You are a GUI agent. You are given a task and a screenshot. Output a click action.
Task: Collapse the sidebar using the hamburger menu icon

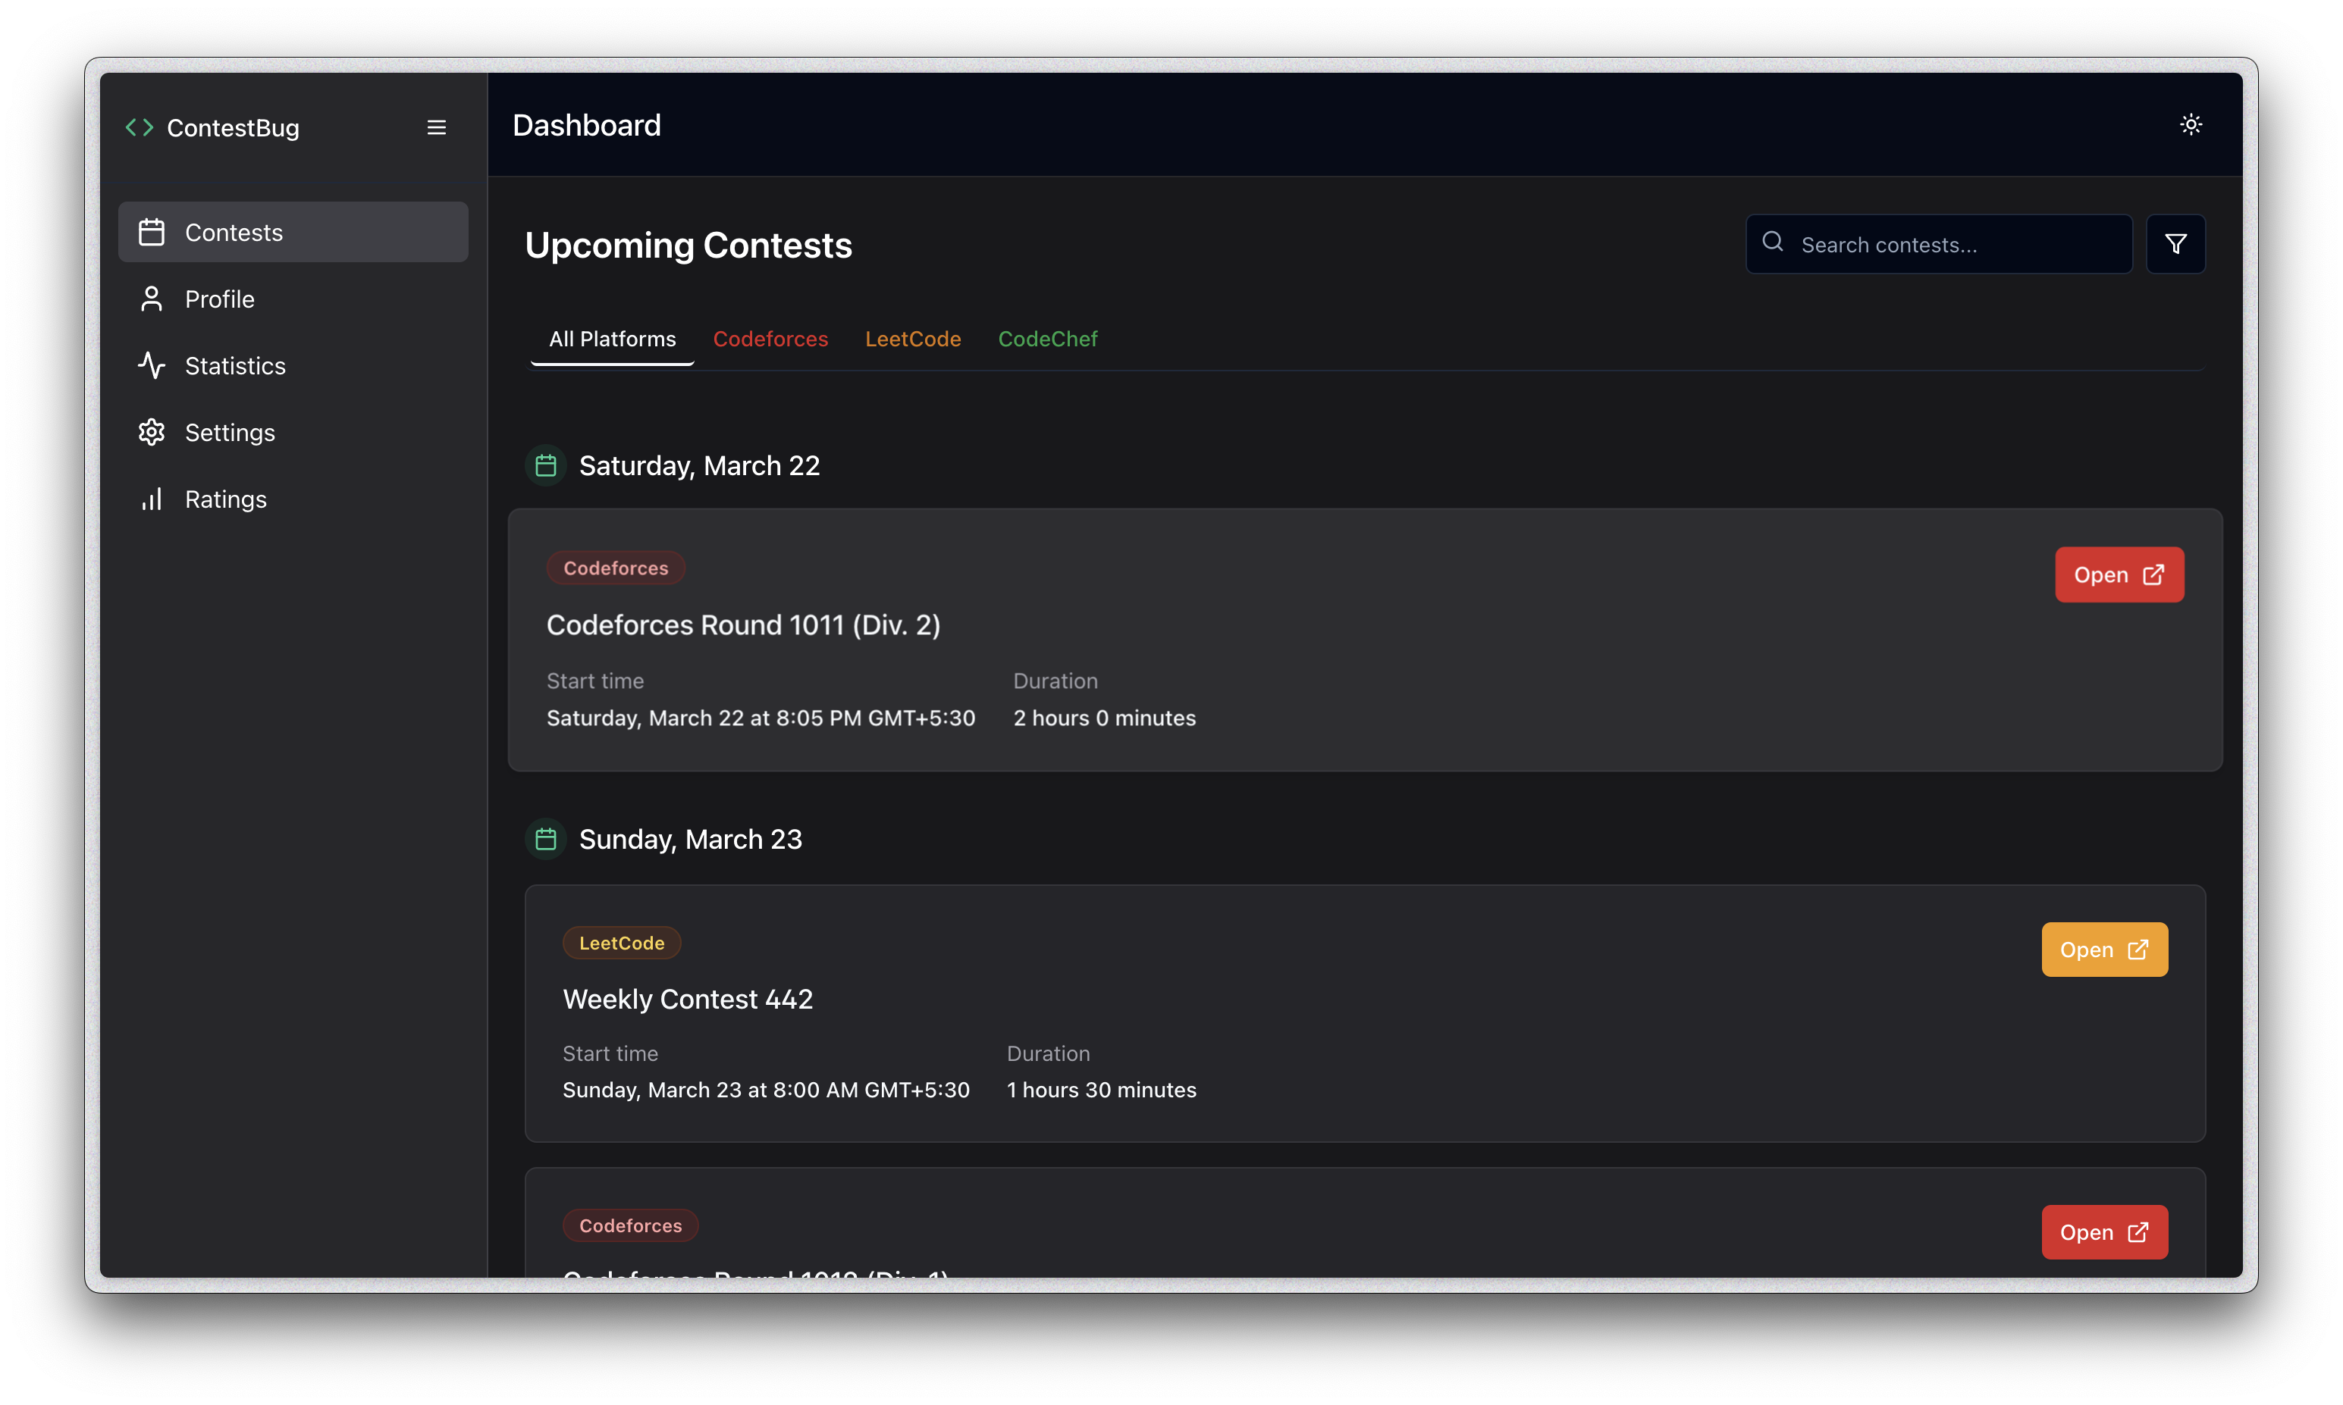pyautogui.click(x=437, y=128)
